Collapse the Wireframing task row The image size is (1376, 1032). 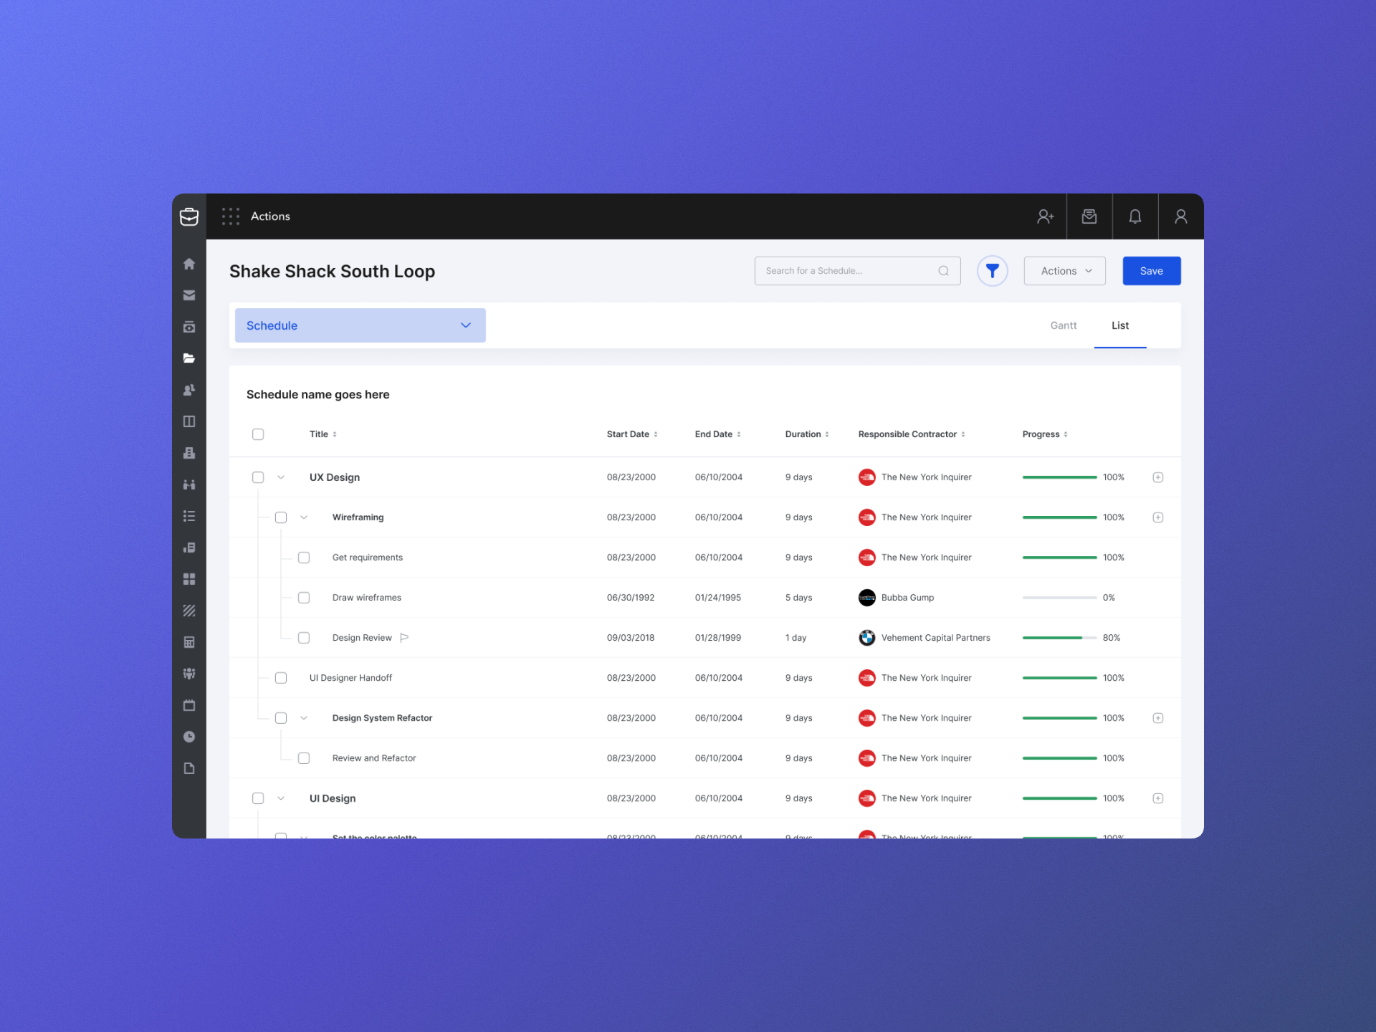(304, 517)
